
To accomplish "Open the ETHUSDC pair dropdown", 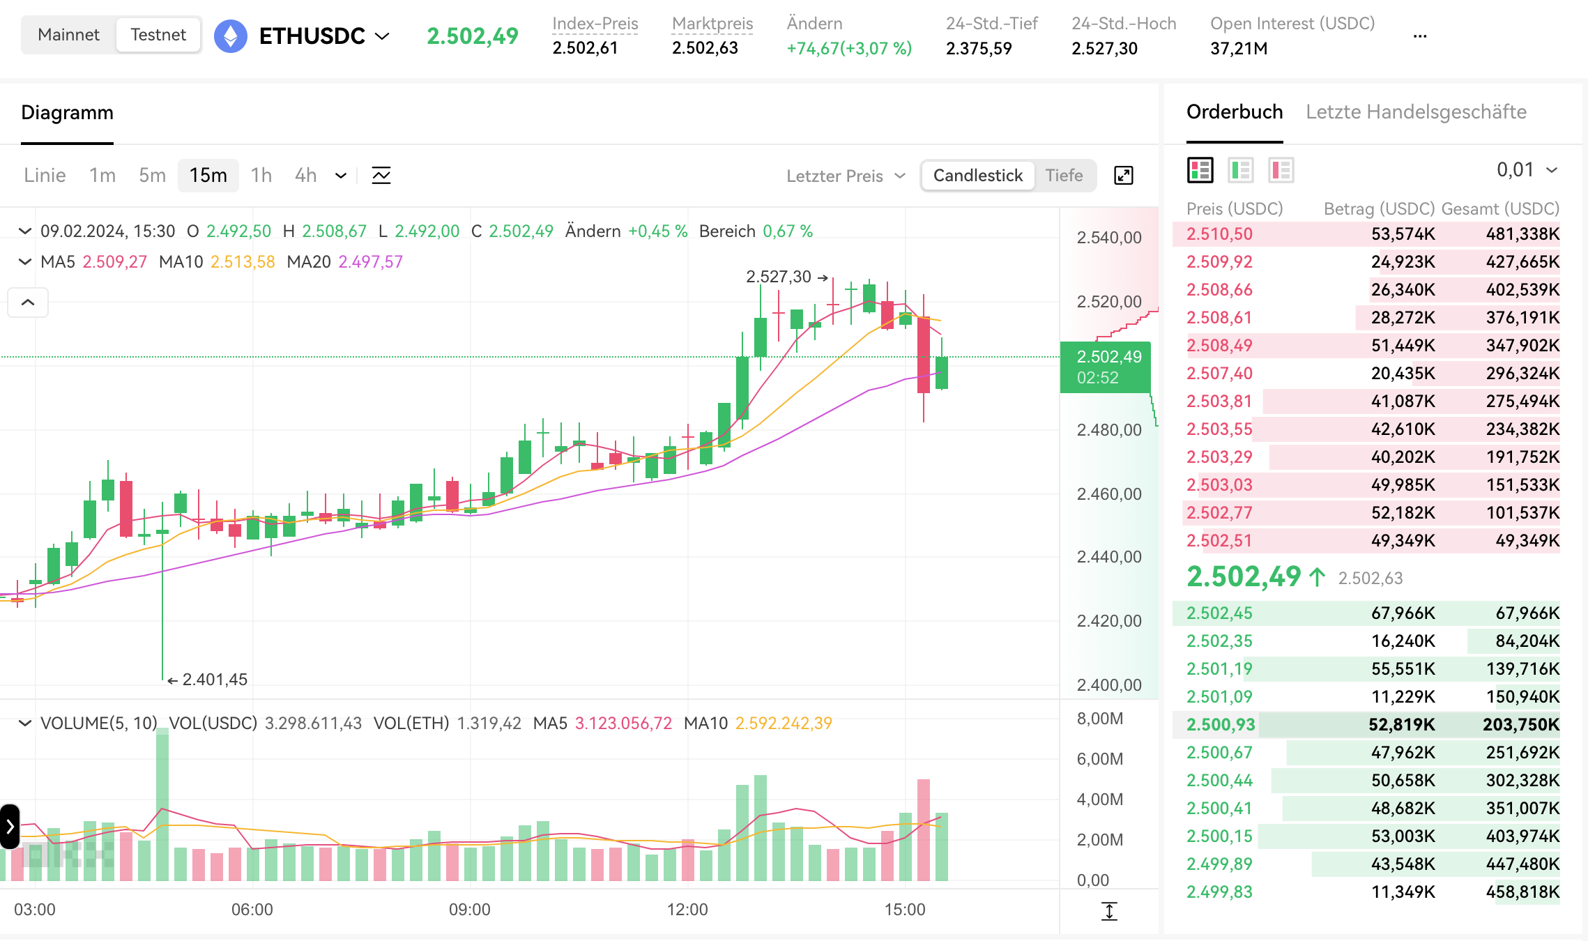I will click(382, 36).
